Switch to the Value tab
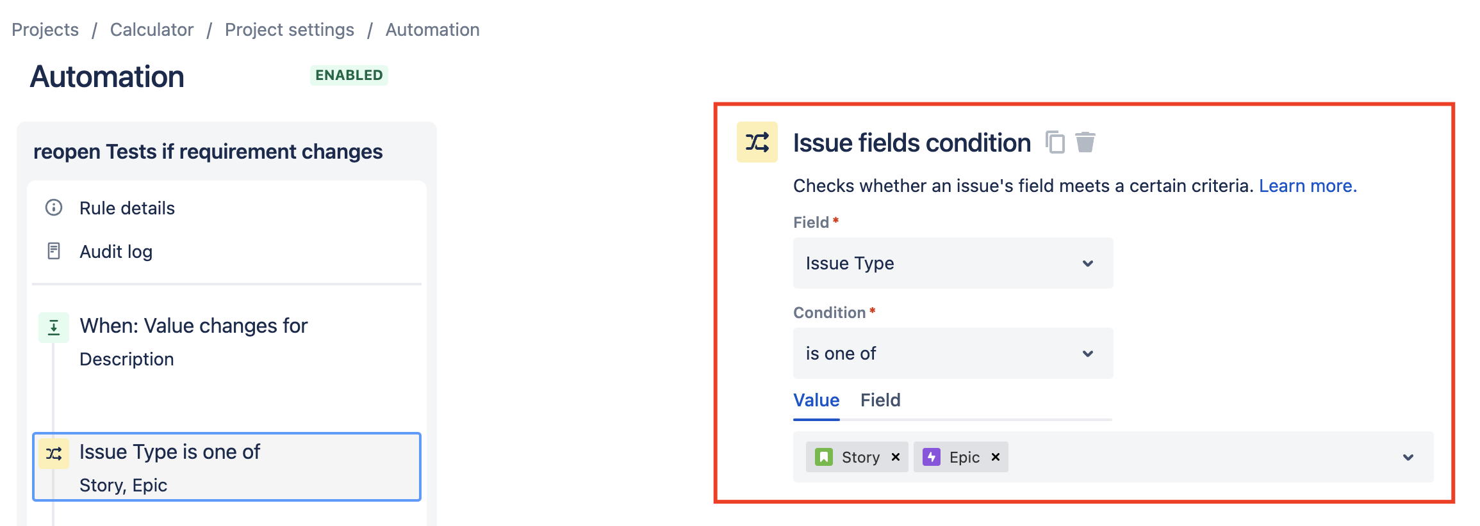The width and height of the screenshot is (1480, 526). coord(816,401)
